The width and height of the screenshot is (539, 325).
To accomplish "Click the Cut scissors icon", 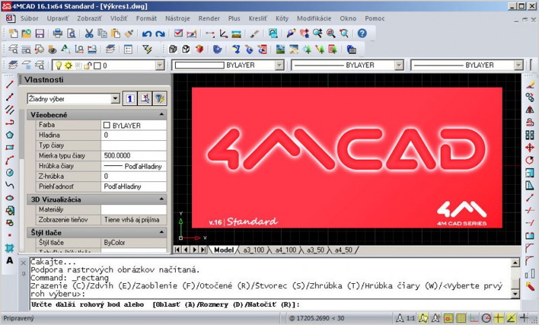I will pyautogui.click(x=89, y=33).
